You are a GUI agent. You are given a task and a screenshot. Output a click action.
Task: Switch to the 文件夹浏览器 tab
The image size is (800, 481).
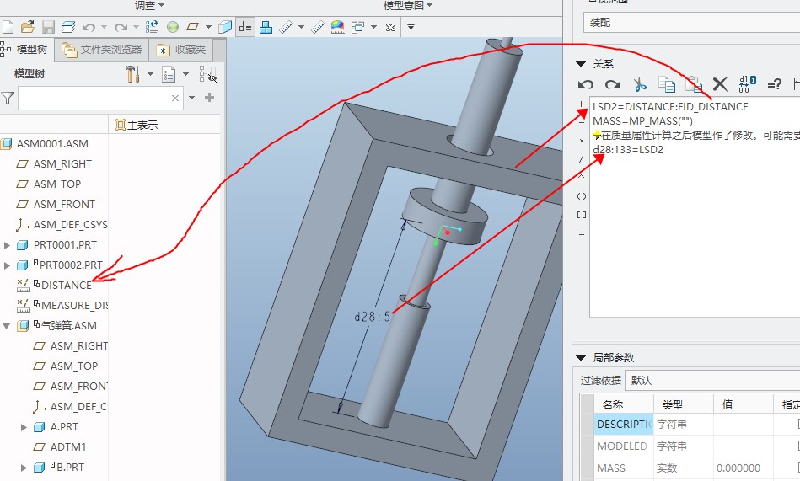coord(102,50)
